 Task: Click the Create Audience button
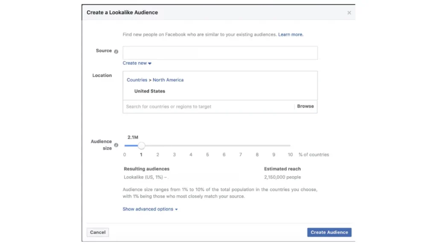329,232
